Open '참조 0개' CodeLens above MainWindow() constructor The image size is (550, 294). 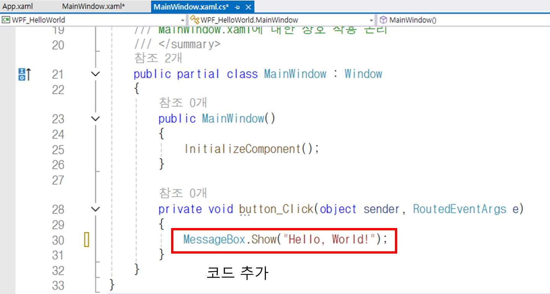(x=183, y=103)
